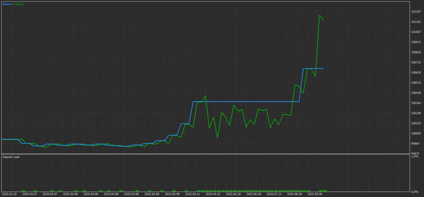Pick the 100438 axis value
Screen dimensions: 424x197
[x=416, y=93]
